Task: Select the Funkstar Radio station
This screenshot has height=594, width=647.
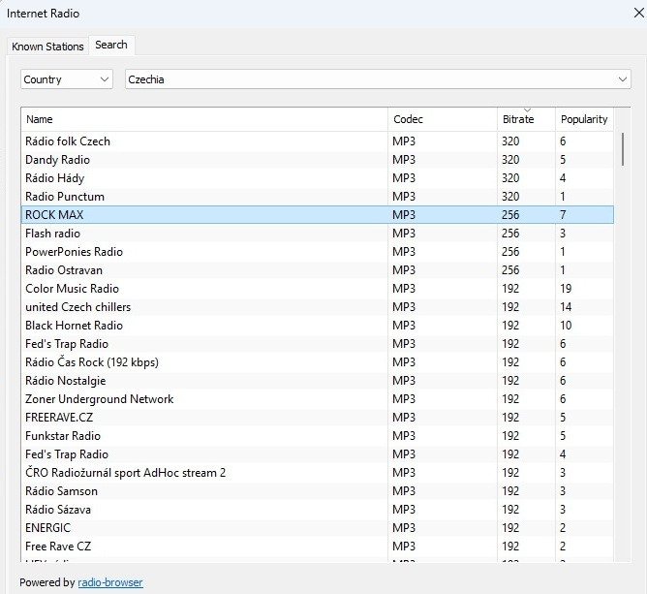Action: pos(318,435)
